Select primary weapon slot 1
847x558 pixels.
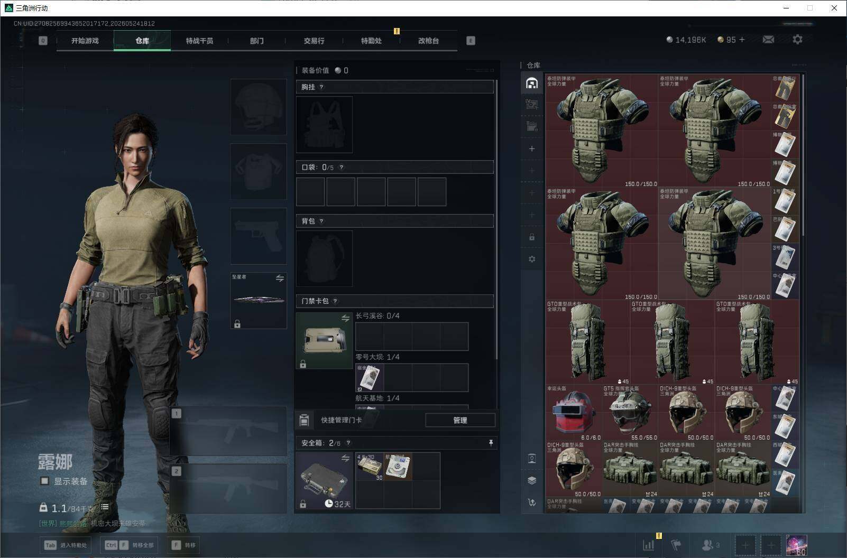tap(228, 431)
